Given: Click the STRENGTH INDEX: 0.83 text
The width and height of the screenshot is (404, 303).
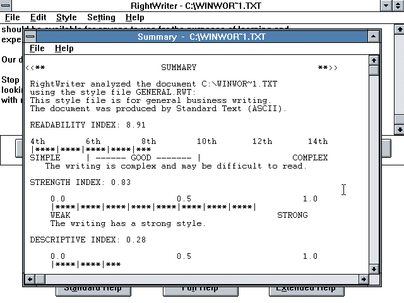Looking at the screenshot, I should click(x=80, y=182).
